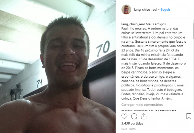Open comments via the speech bubble icon
The width and height of the screenshot is (194, 133).
[x=134, y=116]
